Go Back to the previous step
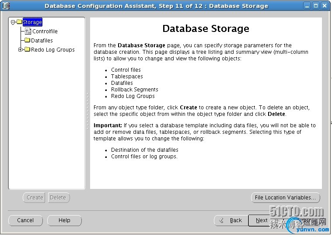 point(231,220)
